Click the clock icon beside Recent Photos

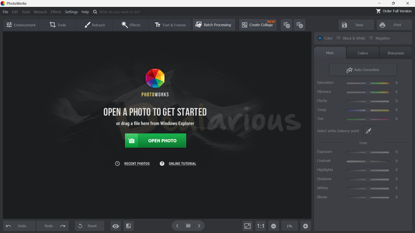tap(117, 163)
